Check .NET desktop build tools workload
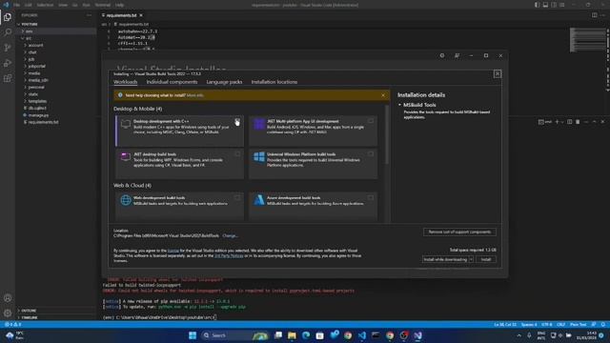 [237, 154]
